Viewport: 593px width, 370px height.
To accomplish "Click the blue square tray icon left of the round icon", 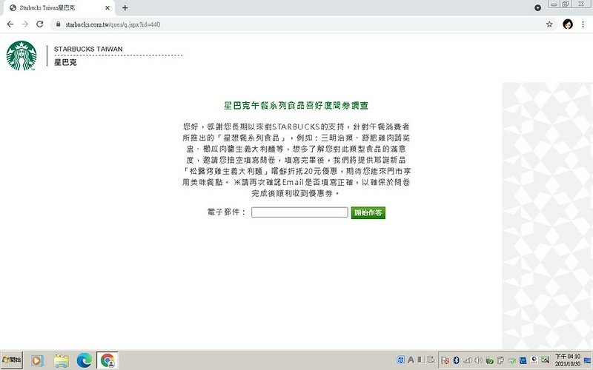I will coord(523,360).
